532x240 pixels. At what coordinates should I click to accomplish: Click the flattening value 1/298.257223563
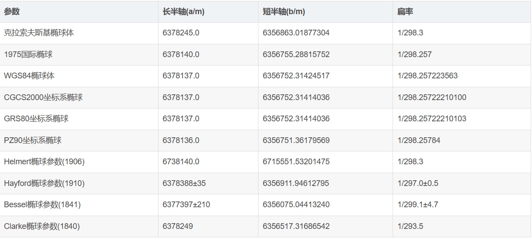click(428, 76)
